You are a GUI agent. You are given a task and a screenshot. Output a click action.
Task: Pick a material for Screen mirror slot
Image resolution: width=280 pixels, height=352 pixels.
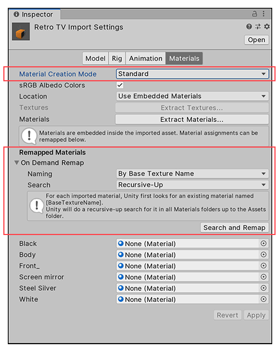(x=263, y=277)
